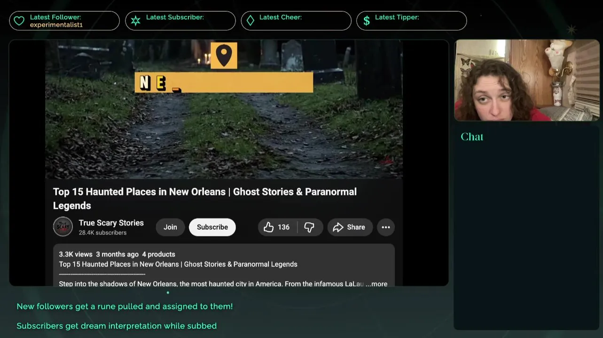The width and height of the screenshot is (603, 338).
Task: Click the like count 136
Action: point(284,227)
